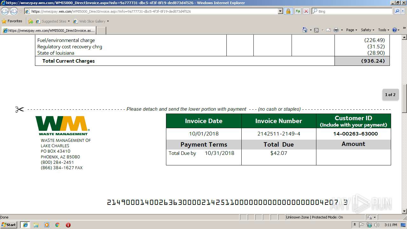Show hidden tray icons arrow

point(355,225)
